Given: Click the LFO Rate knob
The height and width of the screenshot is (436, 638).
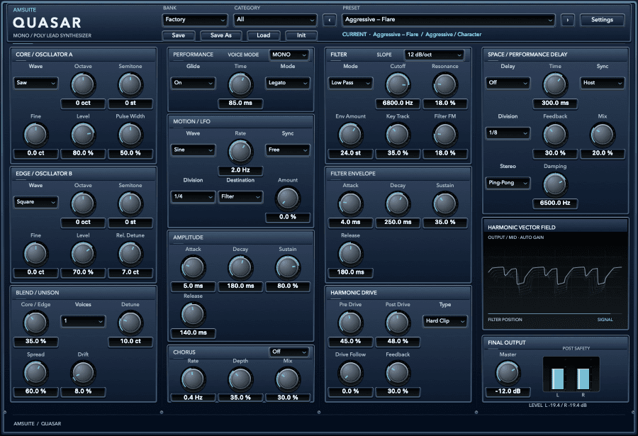Looking at the screenshot, I should point(240,152).
